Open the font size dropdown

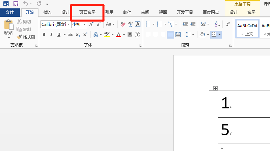point(84,24)
